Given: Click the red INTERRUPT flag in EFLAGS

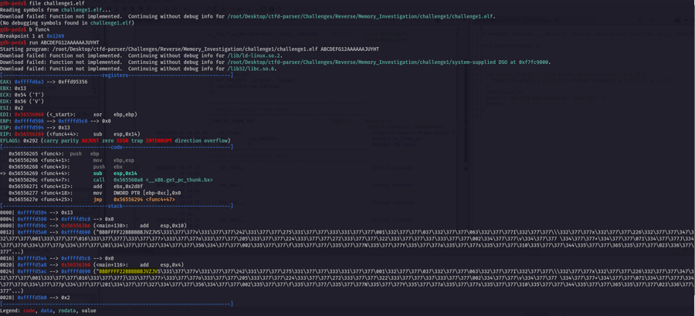Looking at the screenshot, I should (159, 141).
